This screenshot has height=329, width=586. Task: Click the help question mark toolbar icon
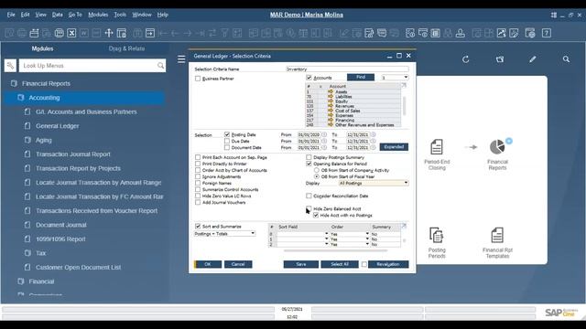(x=547, y=33)
